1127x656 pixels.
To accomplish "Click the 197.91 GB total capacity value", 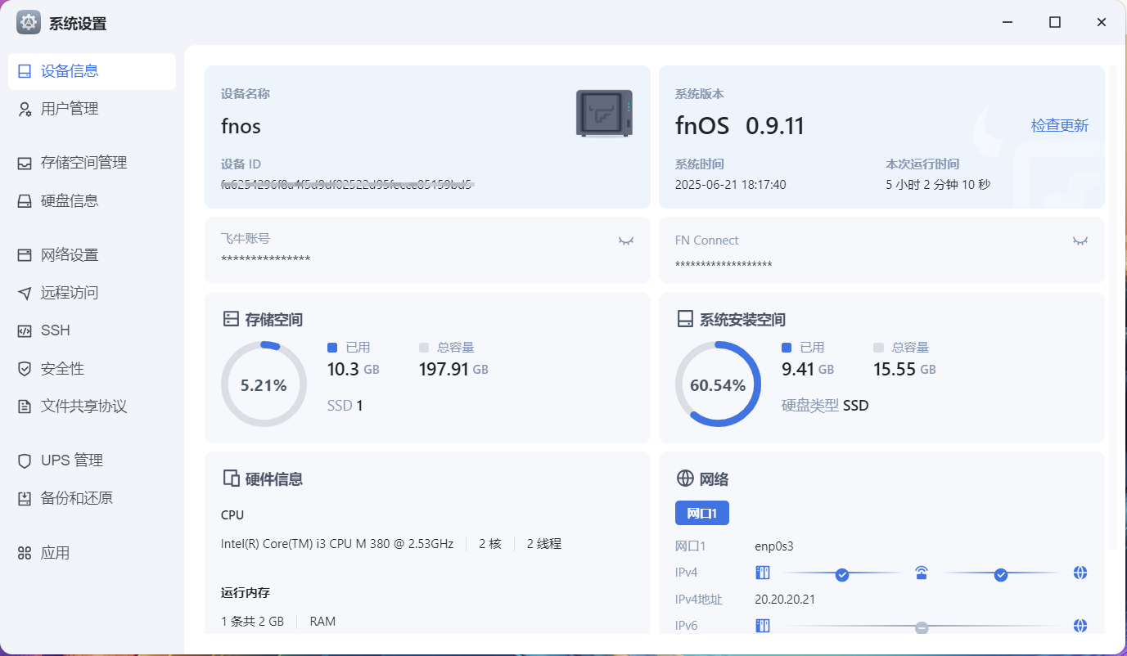I will (x=453, y=369).
